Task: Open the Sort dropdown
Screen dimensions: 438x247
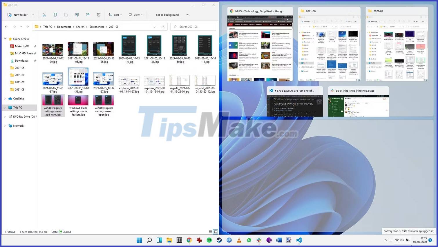Action: coord(115,15)
